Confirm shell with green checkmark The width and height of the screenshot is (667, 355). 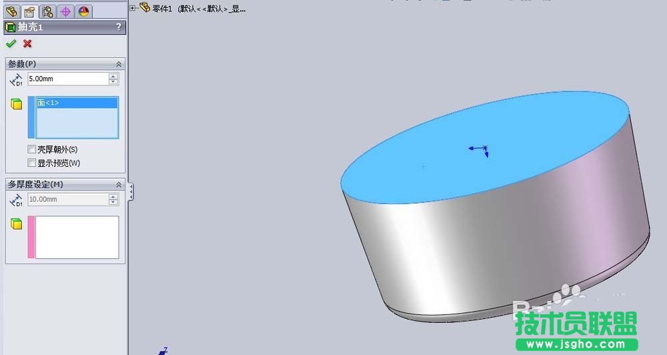point(11,43)
